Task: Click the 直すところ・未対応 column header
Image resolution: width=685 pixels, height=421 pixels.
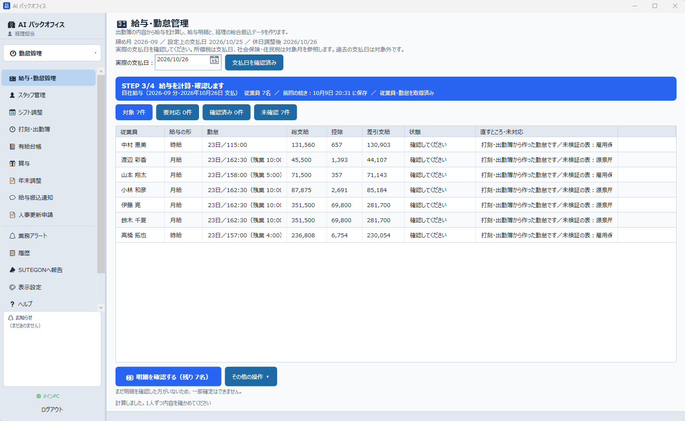Action: click(546, 132)
